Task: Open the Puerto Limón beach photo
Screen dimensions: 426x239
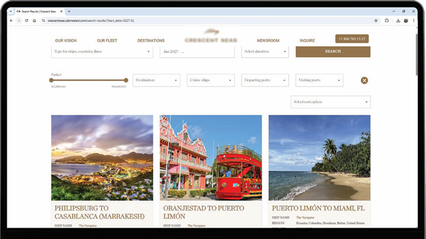Action: (319, 158)
